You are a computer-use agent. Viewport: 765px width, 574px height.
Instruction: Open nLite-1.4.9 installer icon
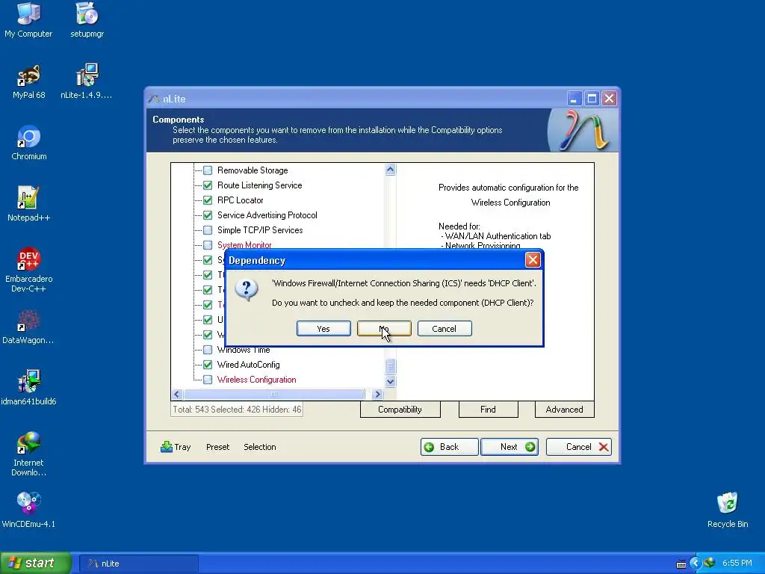[87, 81]
